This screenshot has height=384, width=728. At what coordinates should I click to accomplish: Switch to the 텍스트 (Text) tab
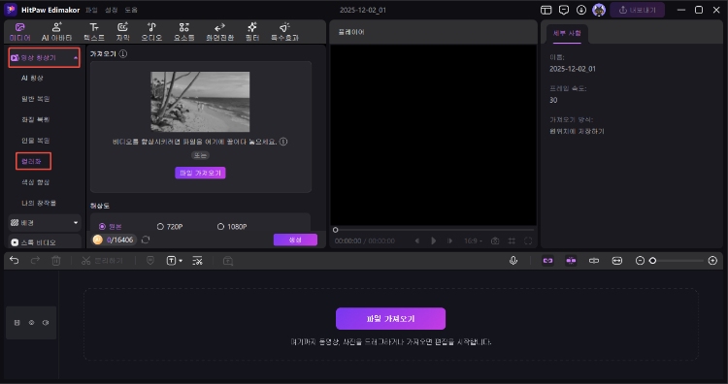[94, 32]
